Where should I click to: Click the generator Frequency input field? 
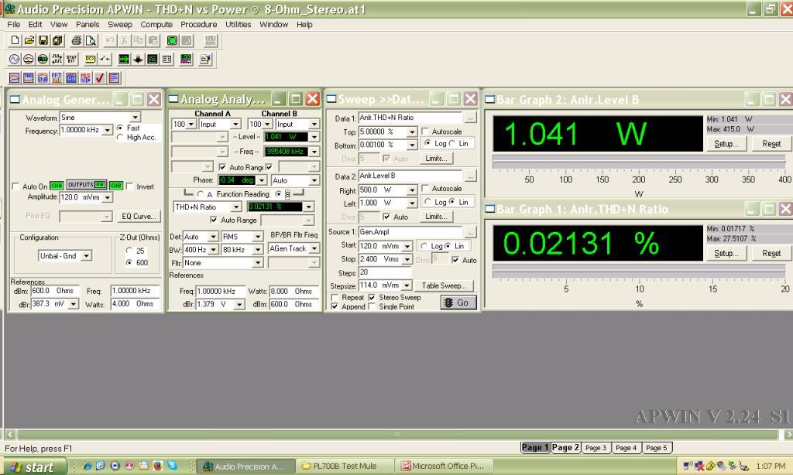81,131
